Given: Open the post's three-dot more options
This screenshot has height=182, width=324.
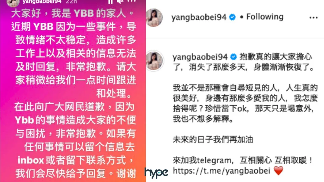Looking at the screenshot, I should pos(313,18).
